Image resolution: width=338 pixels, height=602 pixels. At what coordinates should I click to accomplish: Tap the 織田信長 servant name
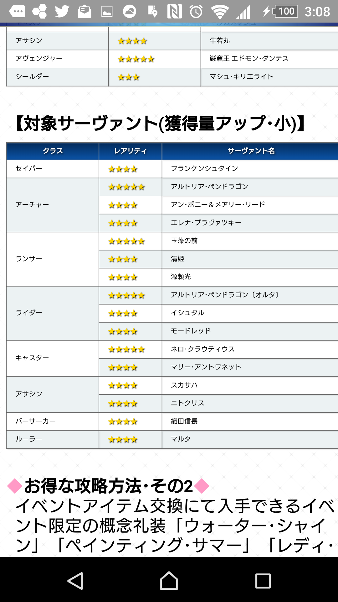click(184, 421)
